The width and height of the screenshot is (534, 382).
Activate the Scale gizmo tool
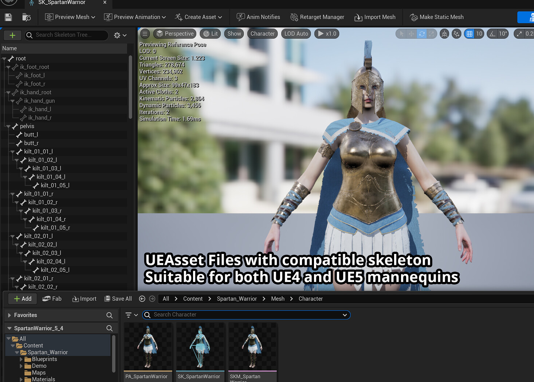[432, 34]
